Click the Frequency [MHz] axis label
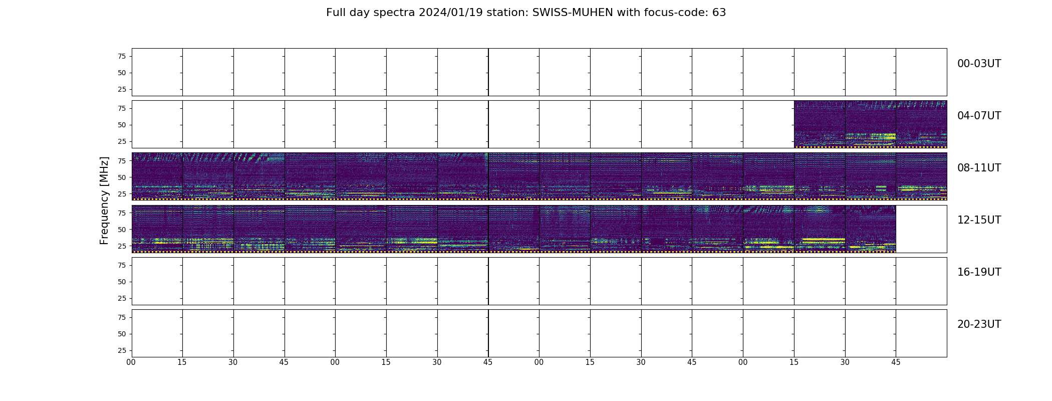1052x401 pixels. [x=104, y=200]
